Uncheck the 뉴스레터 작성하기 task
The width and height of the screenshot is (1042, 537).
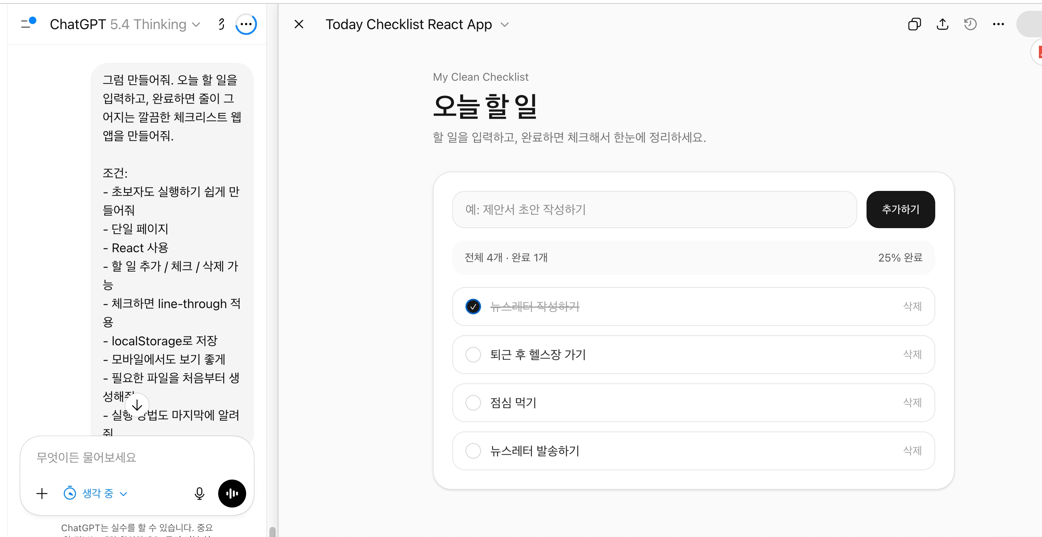(x=473, y=307)
